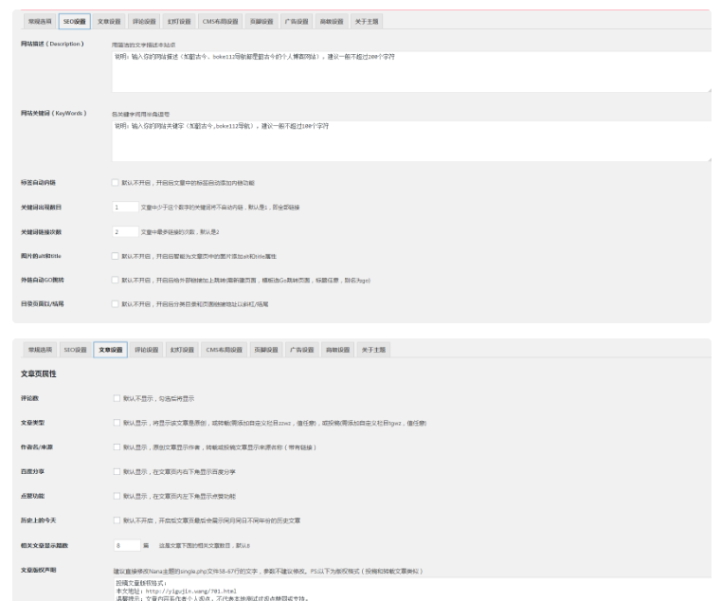This screenshot has width=721, height=601.
Task: Open CMS布局设置 tab in the top panel
Action: point(221,20)
